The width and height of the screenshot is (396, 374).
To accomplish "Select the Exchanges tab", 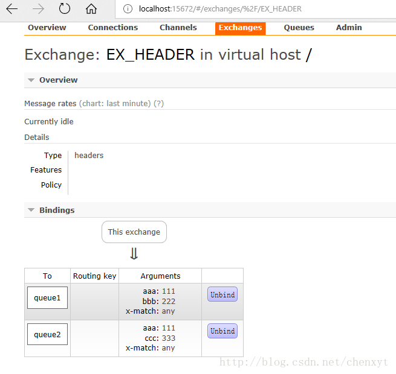I will (x=240, y=28).
